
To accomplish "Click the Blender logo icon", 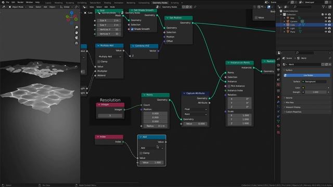I will pyautogui.click(x=3, y=2).
